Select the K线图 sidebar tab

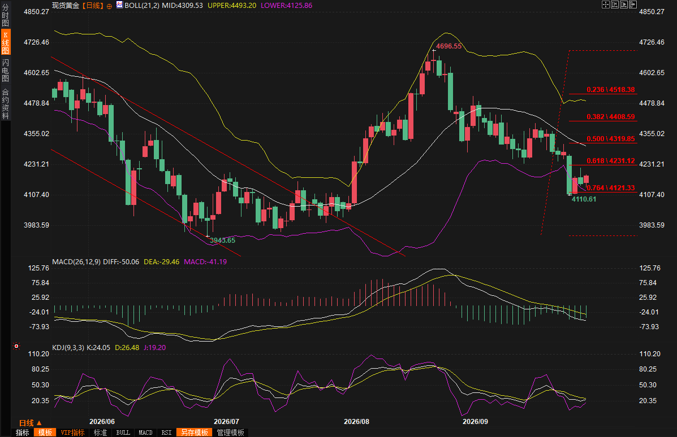[6, 42]
